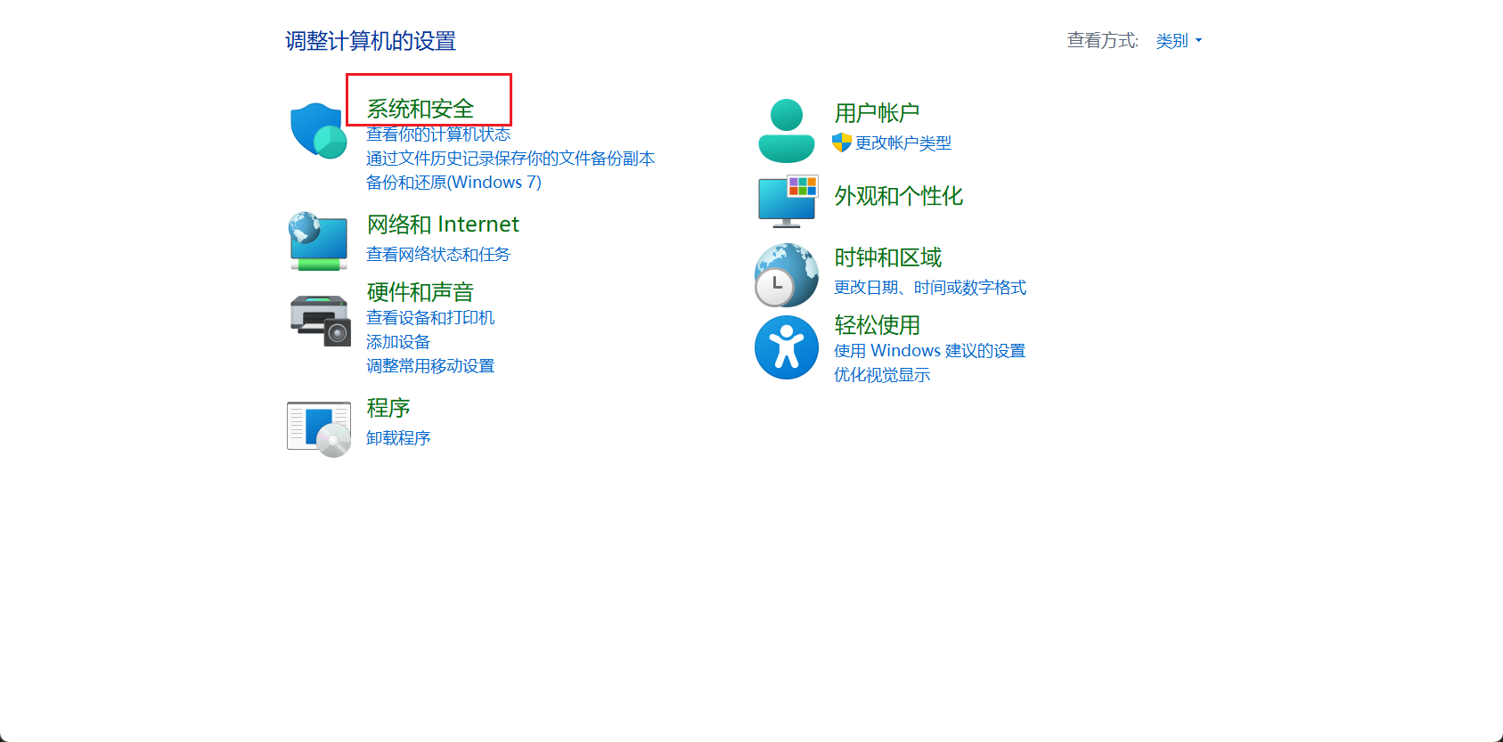Image resolution: width=1503 pixels, height=742 pixels.
Task: Open 查看网络状态和任务 link
Action: (438, 255)
